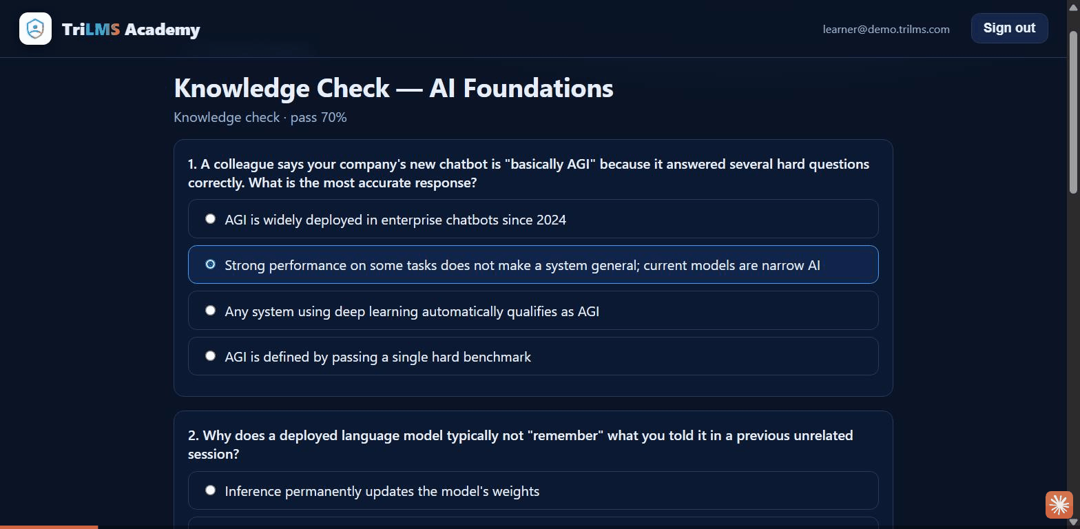The width and height of the screenshot is (1080, 529).
Task: Click the vertical page scrollbar thumb
Action: click(x=1074, y=112)
